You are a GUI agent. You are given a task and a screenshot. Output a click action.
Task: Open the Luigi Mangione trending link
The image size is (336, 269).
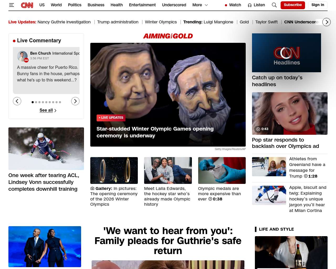click(218, 22)
